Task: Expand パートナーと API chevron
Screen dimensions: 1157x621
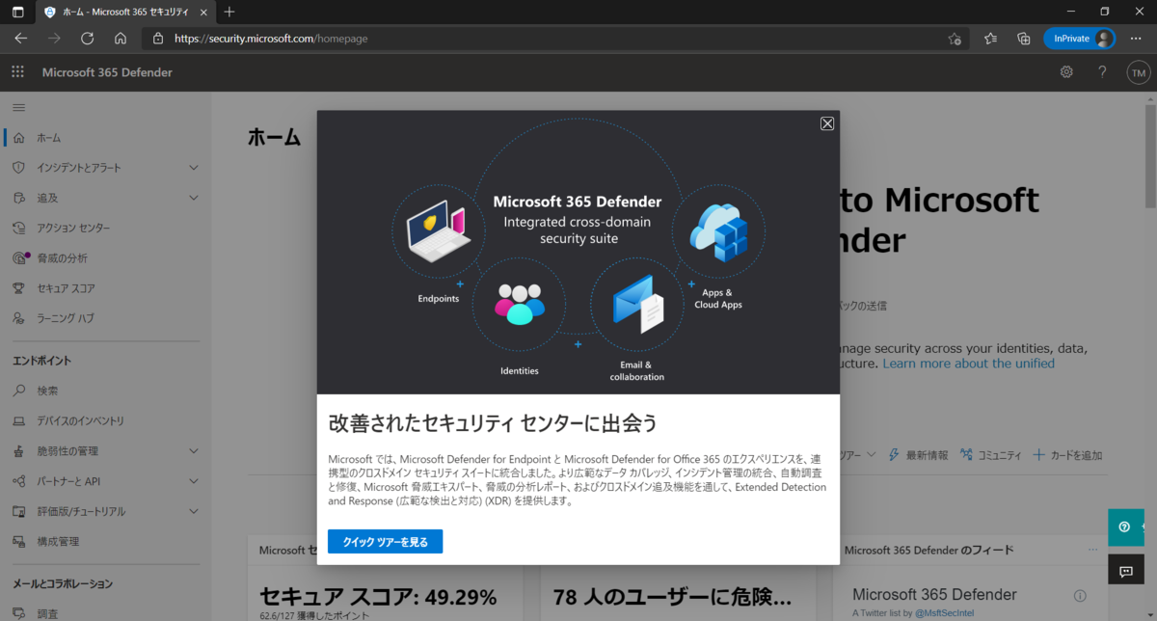Action: tap(194, 480)
